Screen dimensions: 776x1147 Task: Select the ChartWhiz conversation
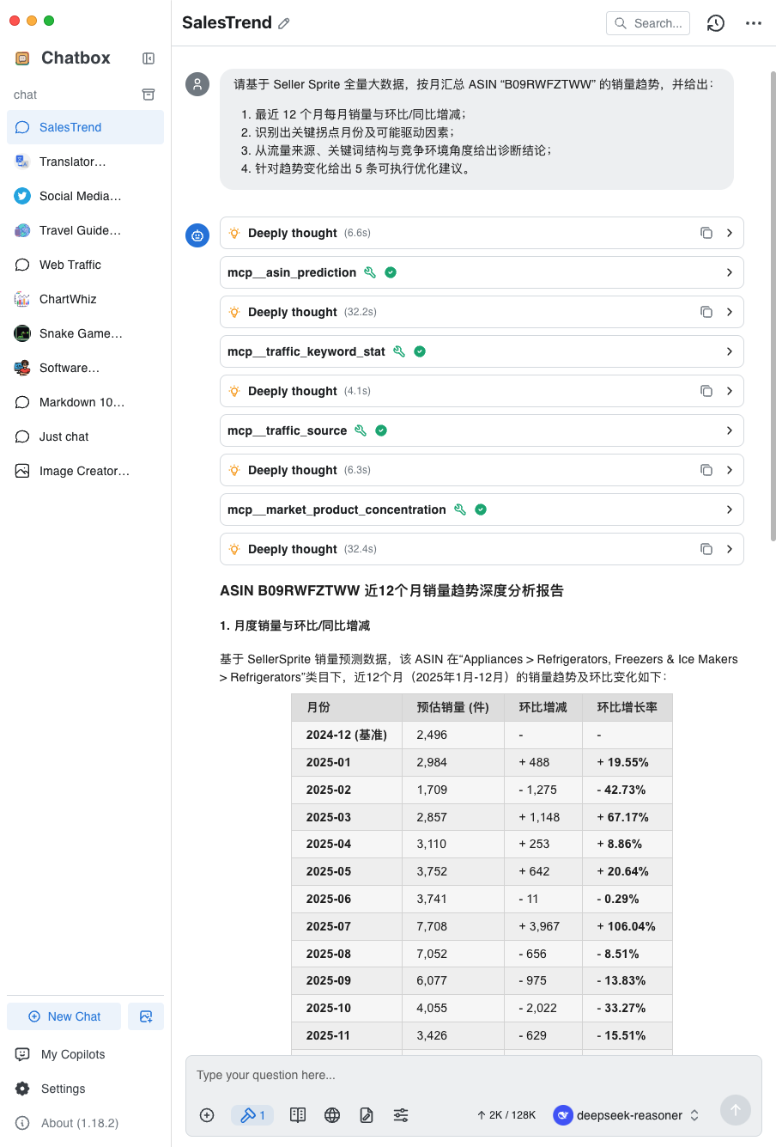coord(68,299)
